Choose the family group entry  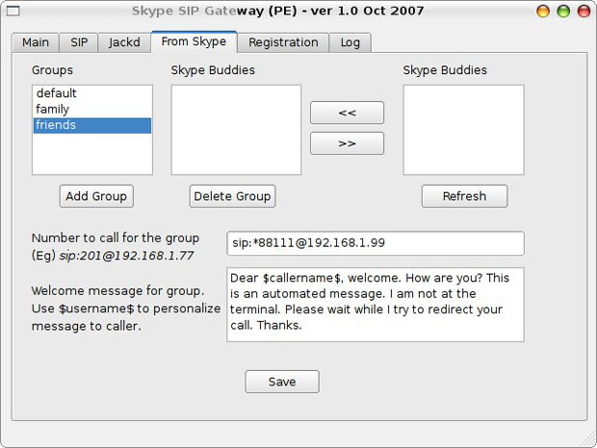(53, 110)
